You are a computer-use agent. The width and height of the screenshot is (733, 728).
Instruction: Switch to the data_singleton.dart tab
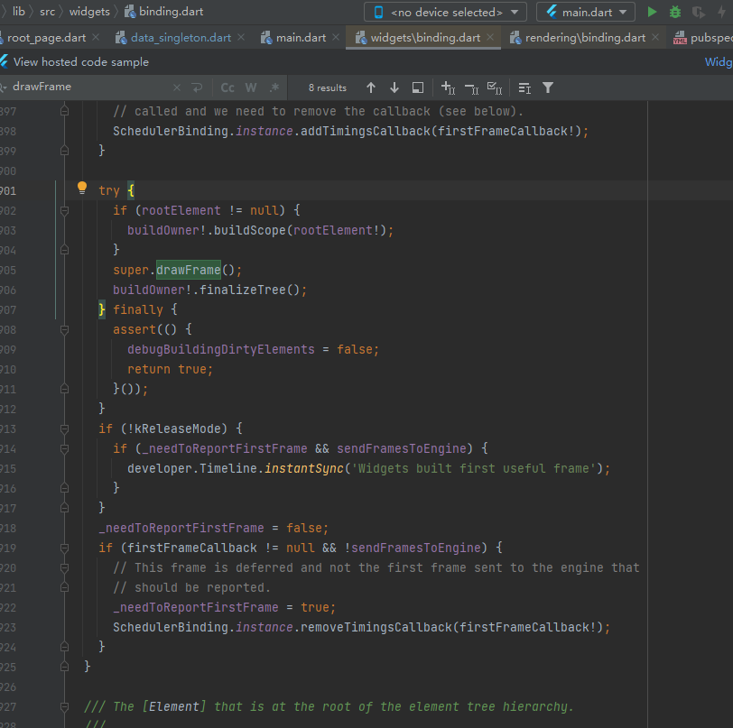point(180,38)
